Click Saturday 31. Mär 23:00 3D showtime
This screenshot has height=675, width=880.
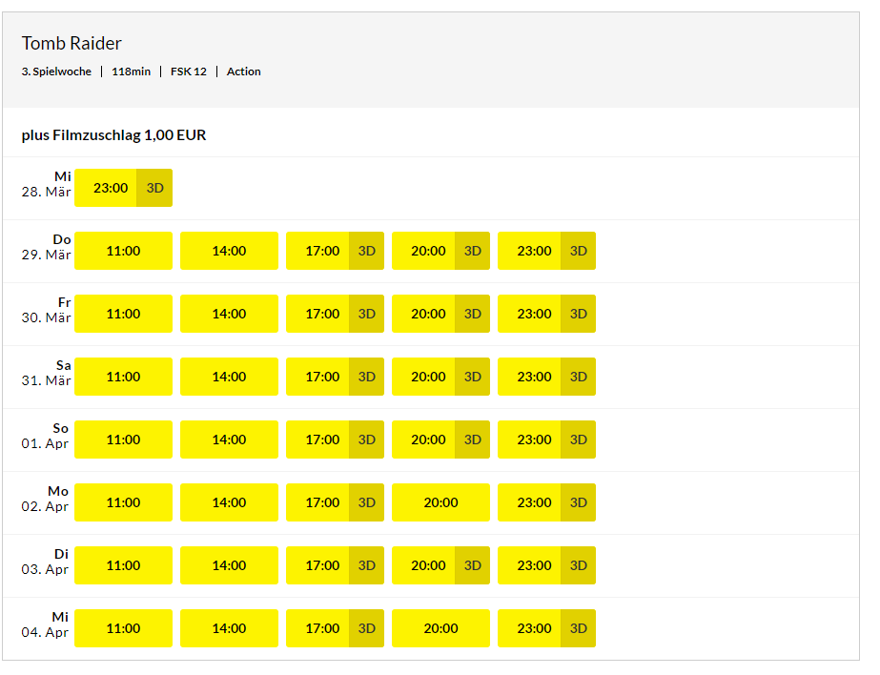pyautogui.click(x=546, y=377)
